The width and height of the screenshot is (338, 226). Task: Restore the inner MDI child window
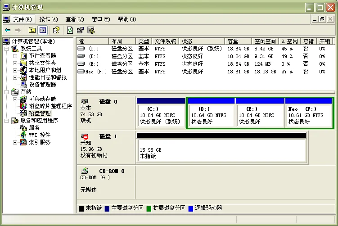pos(322,19)
